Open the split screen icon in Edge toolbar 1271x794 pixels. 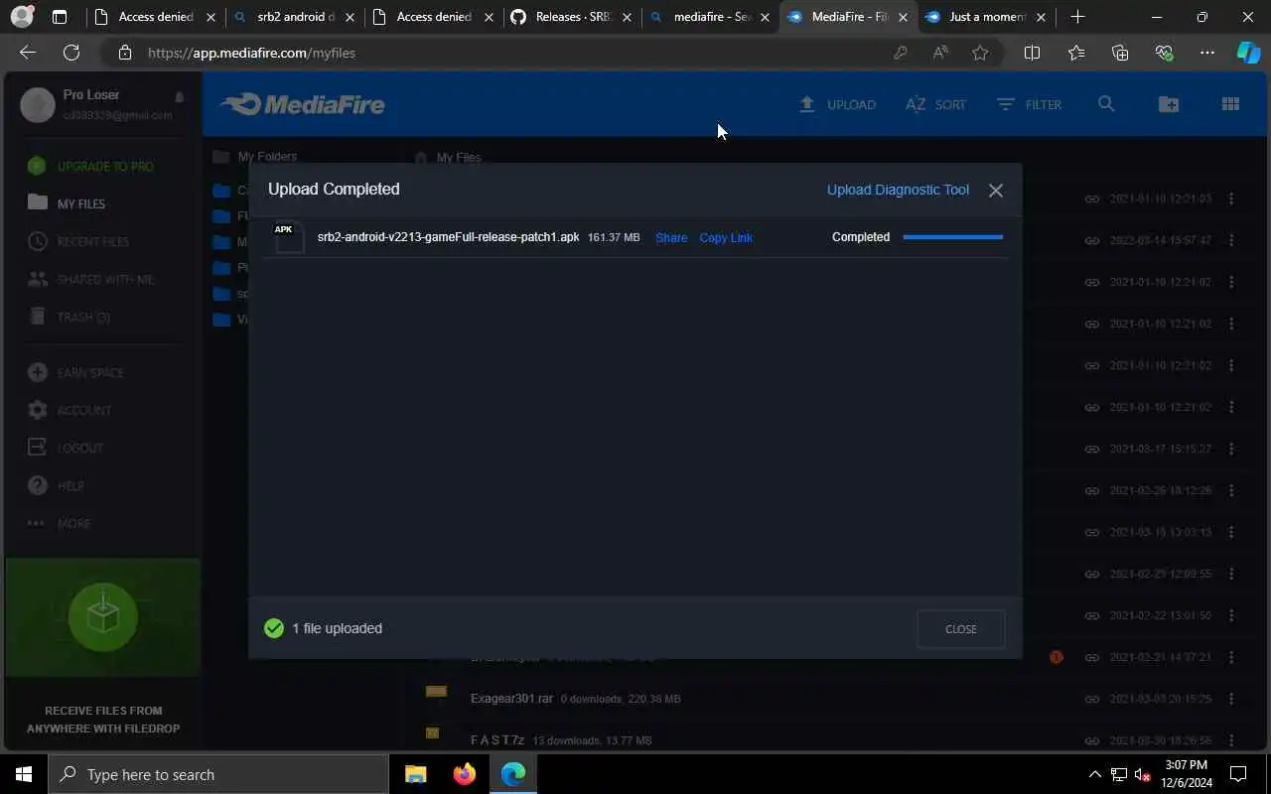(1032, 53)
